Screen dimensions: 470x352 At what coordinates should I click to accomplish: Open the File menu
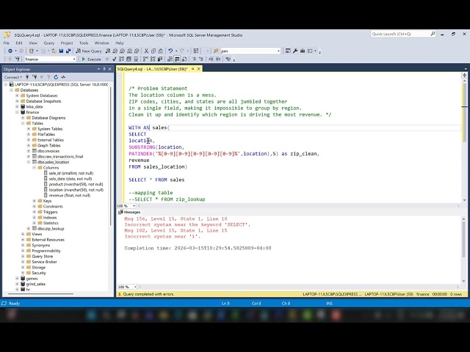[7, 43]
